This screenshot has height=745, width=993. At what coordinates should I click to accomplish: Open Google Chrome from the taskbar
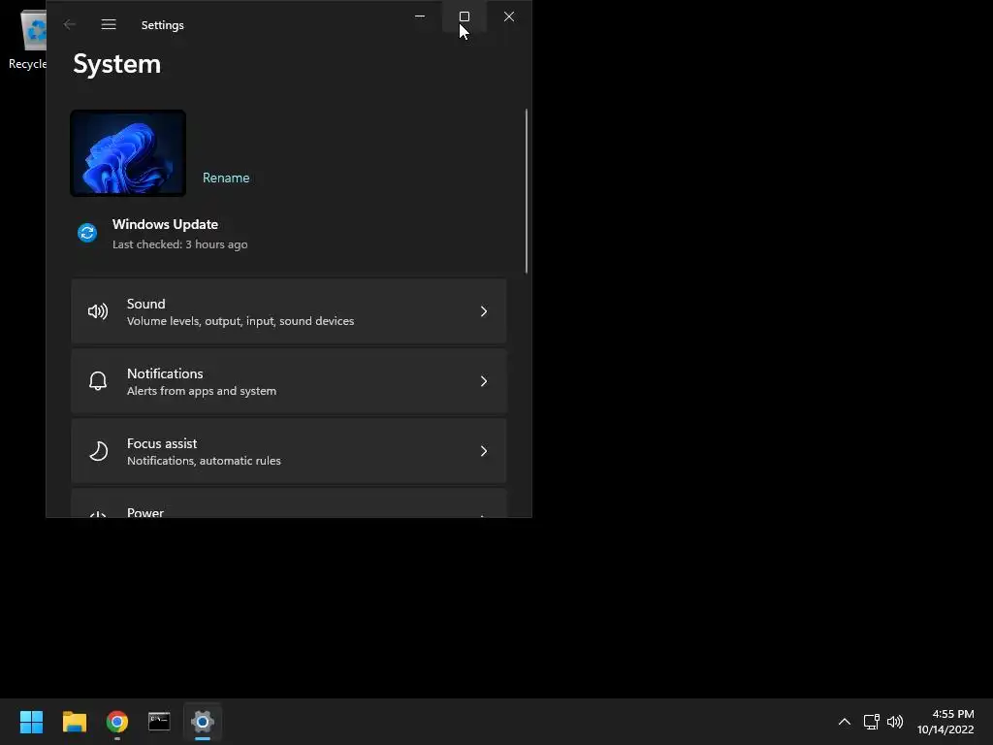click(x=117, y=722)
